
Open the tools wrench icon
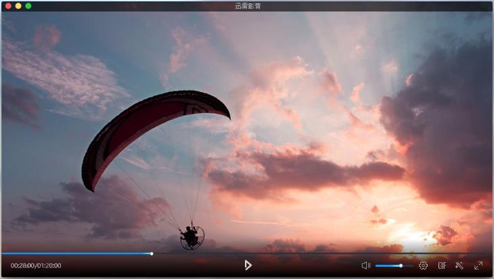click(x=459, y=265)
